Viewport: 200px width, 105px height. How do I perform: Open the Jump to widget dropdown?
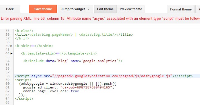coord(75,9)
